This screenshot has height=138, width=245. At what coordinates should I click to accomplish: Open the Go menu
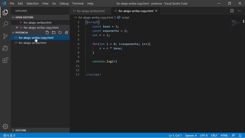click(54, 3)
